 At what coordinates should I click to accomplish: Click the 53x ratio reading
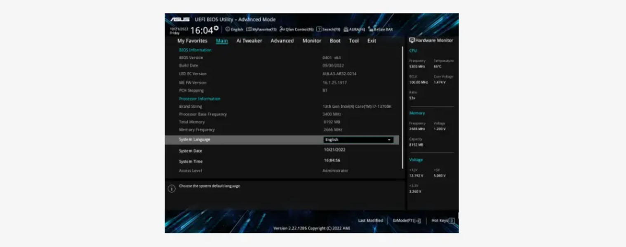click(412, 98)
